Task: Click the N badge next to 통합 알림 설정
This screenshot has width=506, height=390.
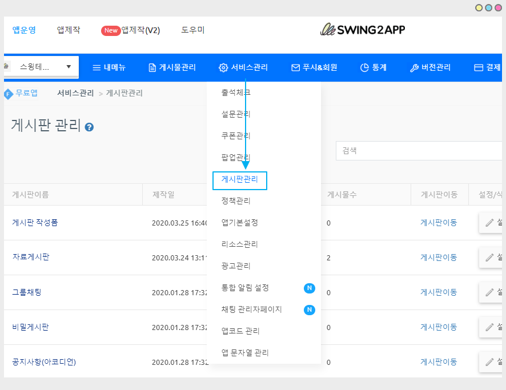Action: pos(309,288)
